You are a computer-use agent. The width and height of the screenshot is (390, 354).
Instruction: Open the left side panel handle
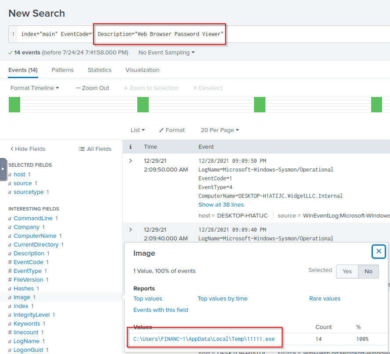pos(3,169)
